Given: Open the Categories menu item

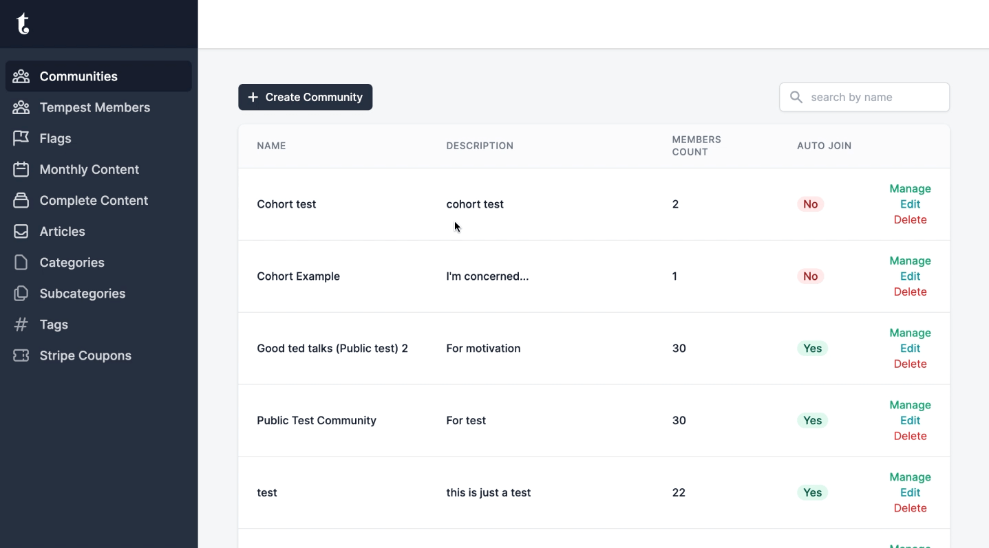Looking at the screenshot, I should point(72,263).
